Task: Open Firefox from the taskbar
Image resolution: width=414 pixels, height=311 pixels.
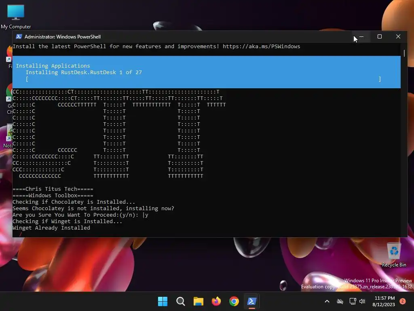Action: [x=216, y=301]
